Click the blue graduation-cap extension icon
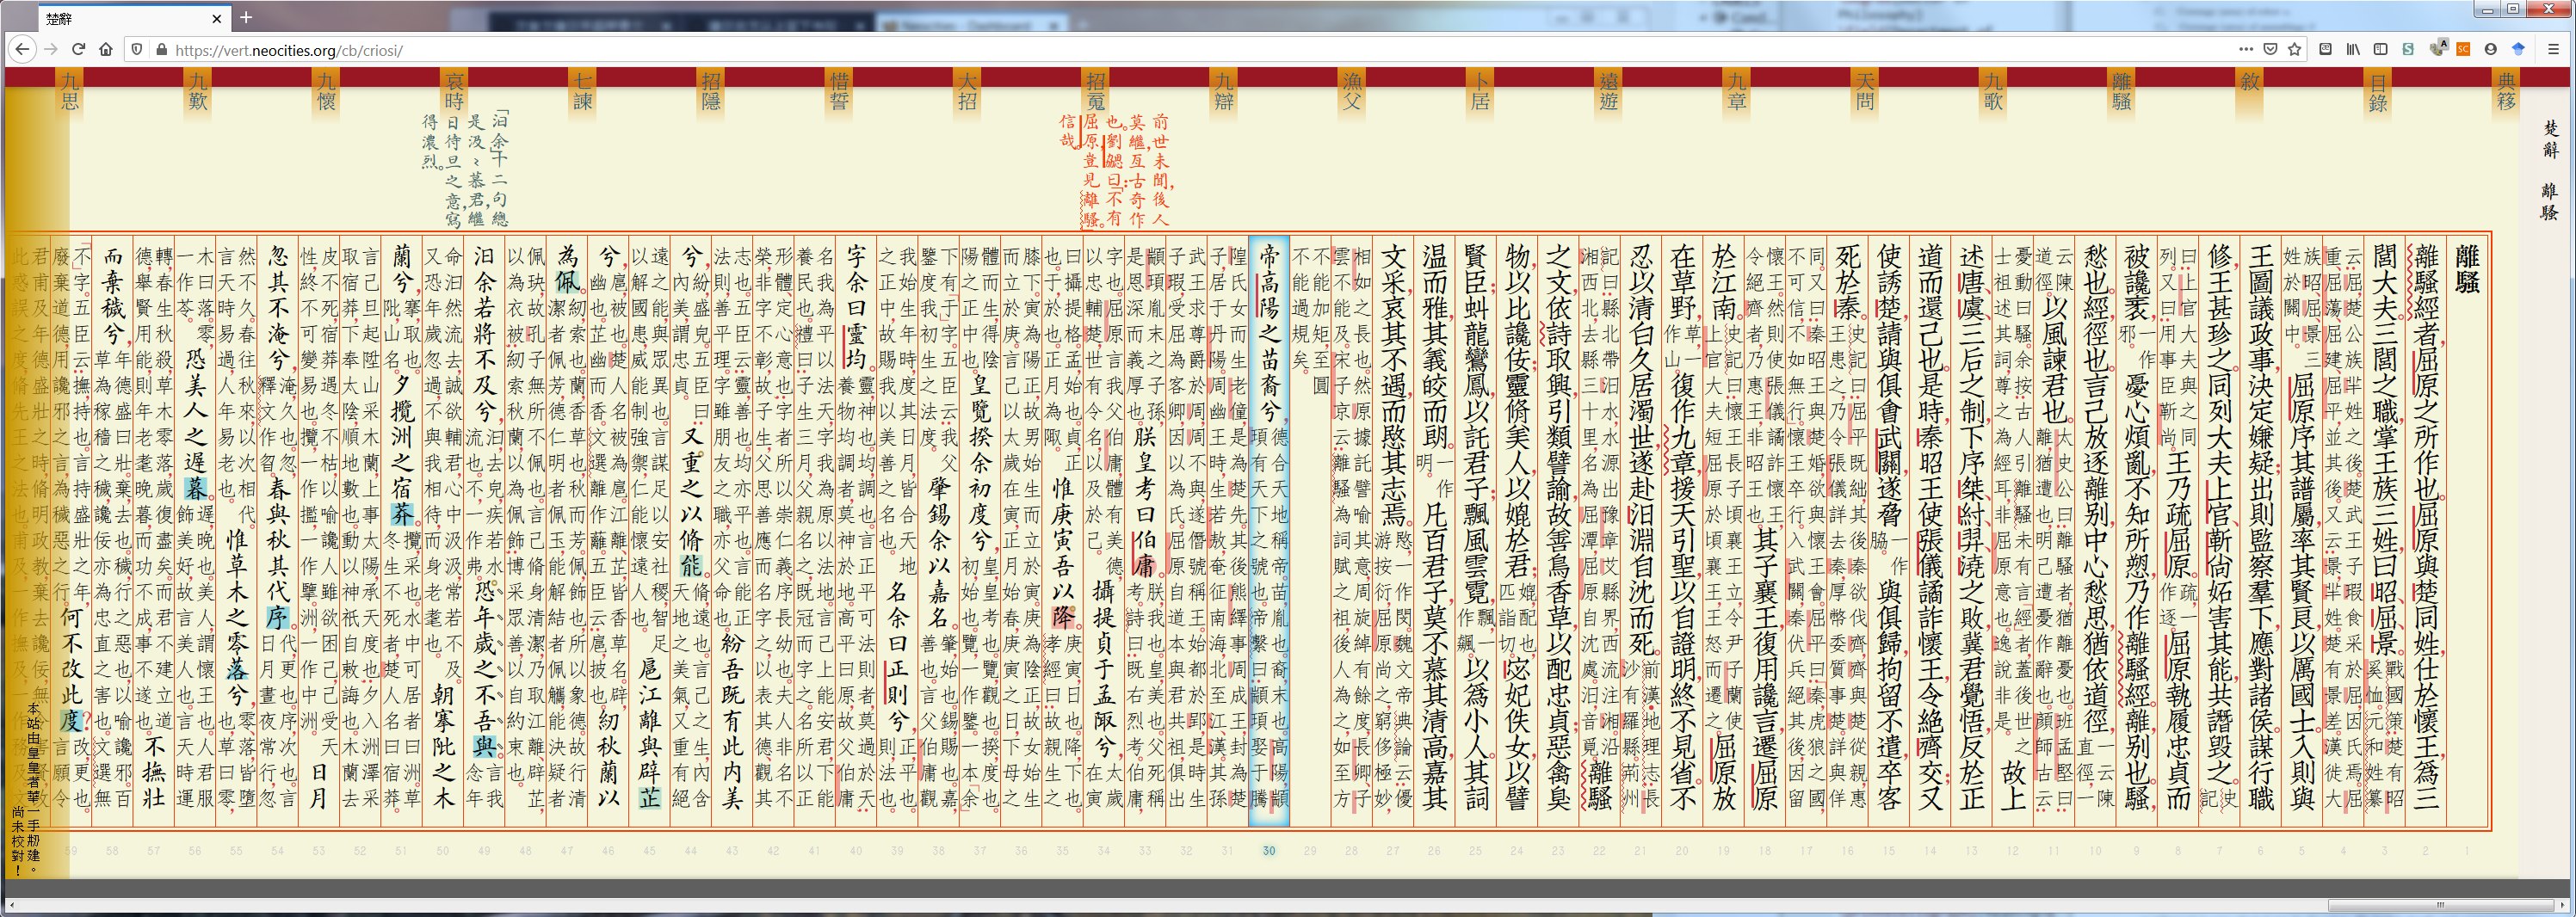The width and height of the screenshot is (2576, 917). tap(2518, 49)
